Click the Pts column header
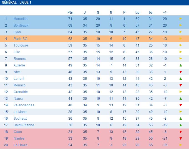Screen dimensions: 189x149 70,12
